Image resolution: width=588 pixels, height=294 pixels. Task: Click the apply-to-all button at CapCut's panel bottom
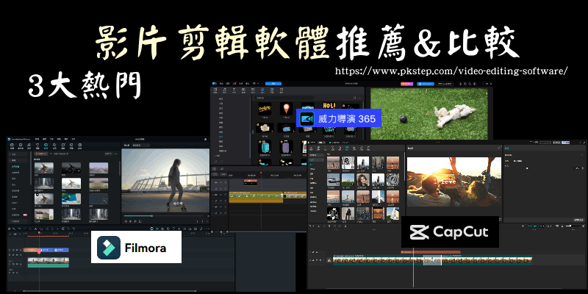click(x=578, y=220)
